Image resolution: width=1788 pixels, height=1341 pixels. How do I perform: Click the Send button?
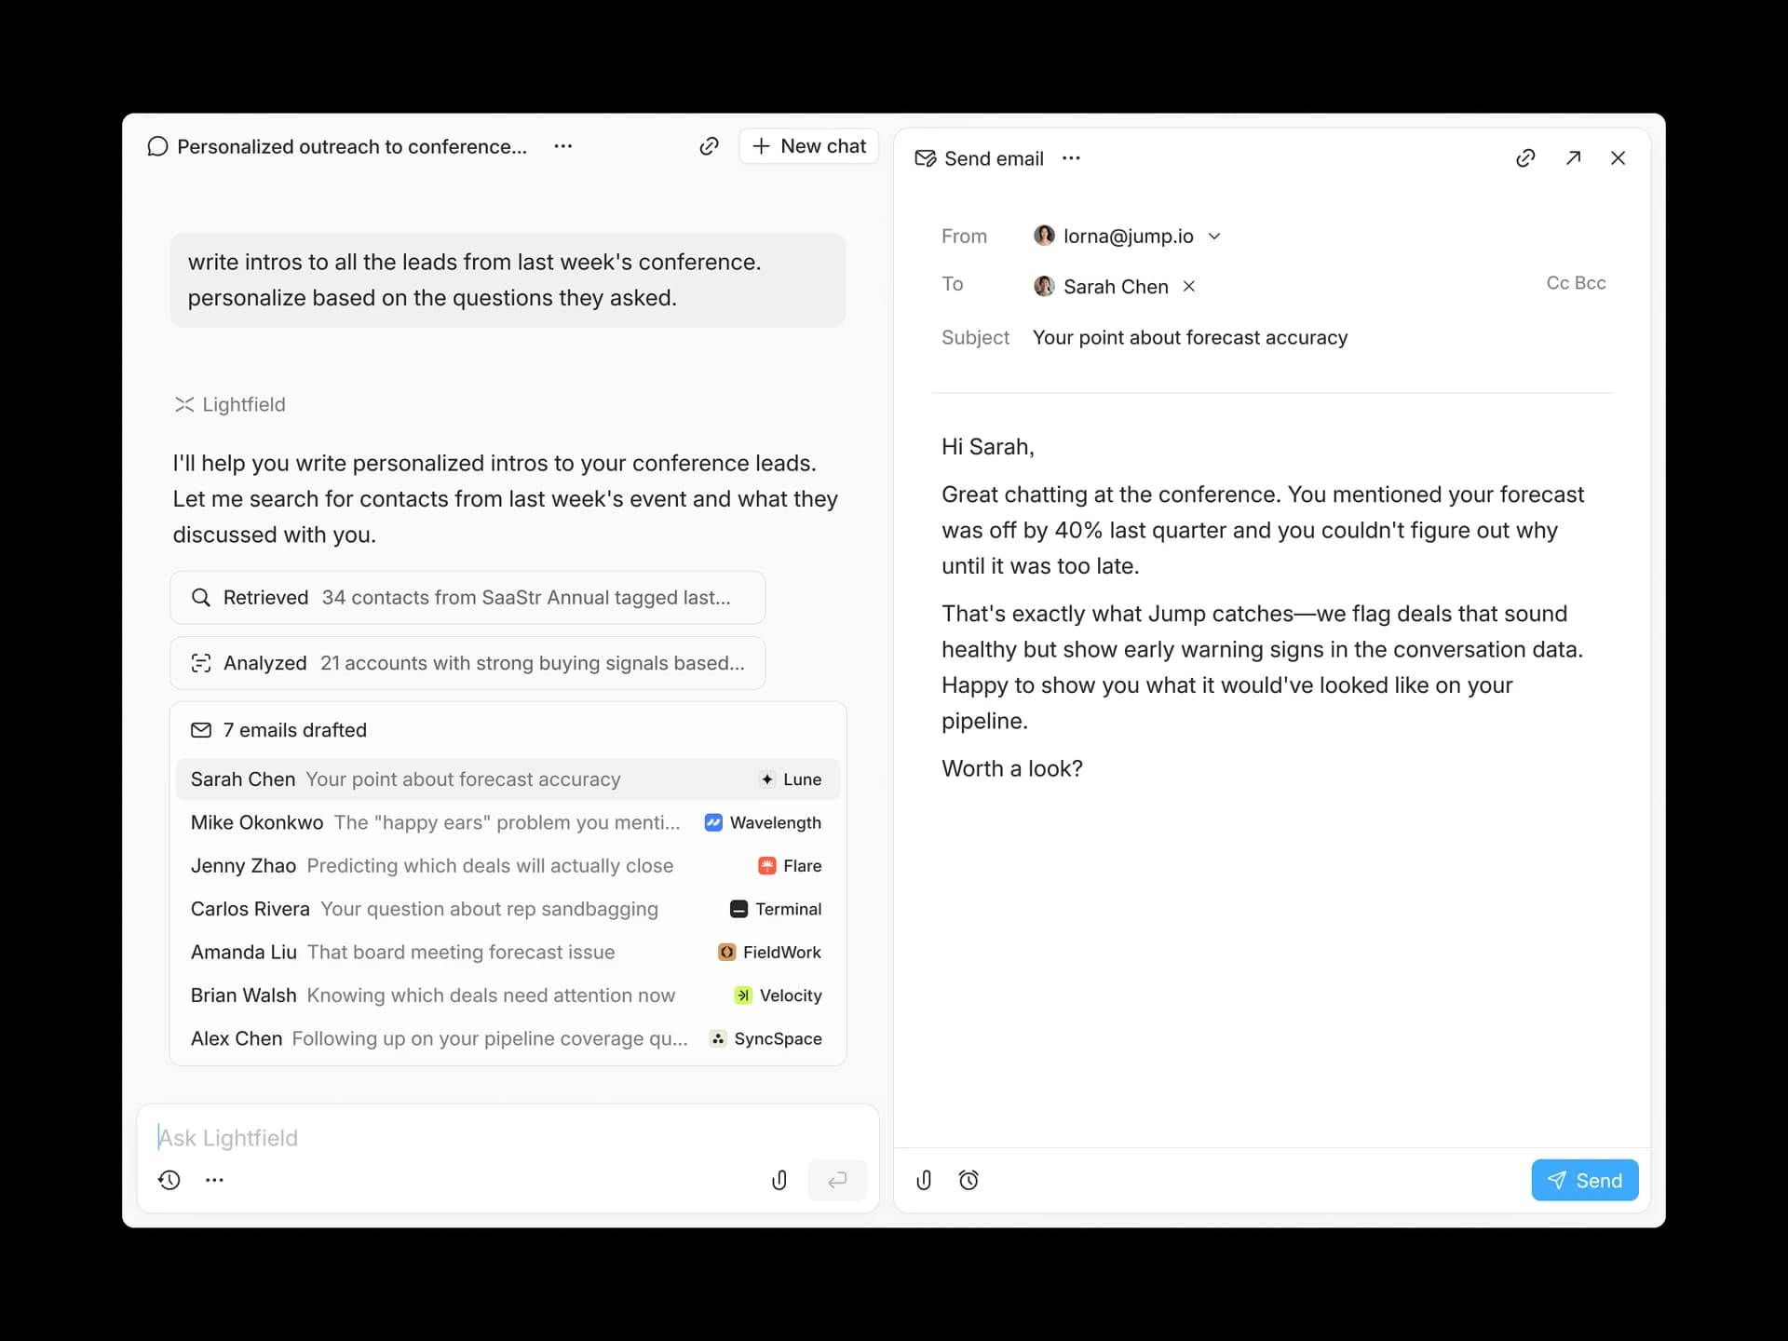pyautogui.click(x=1584, y=1180)
